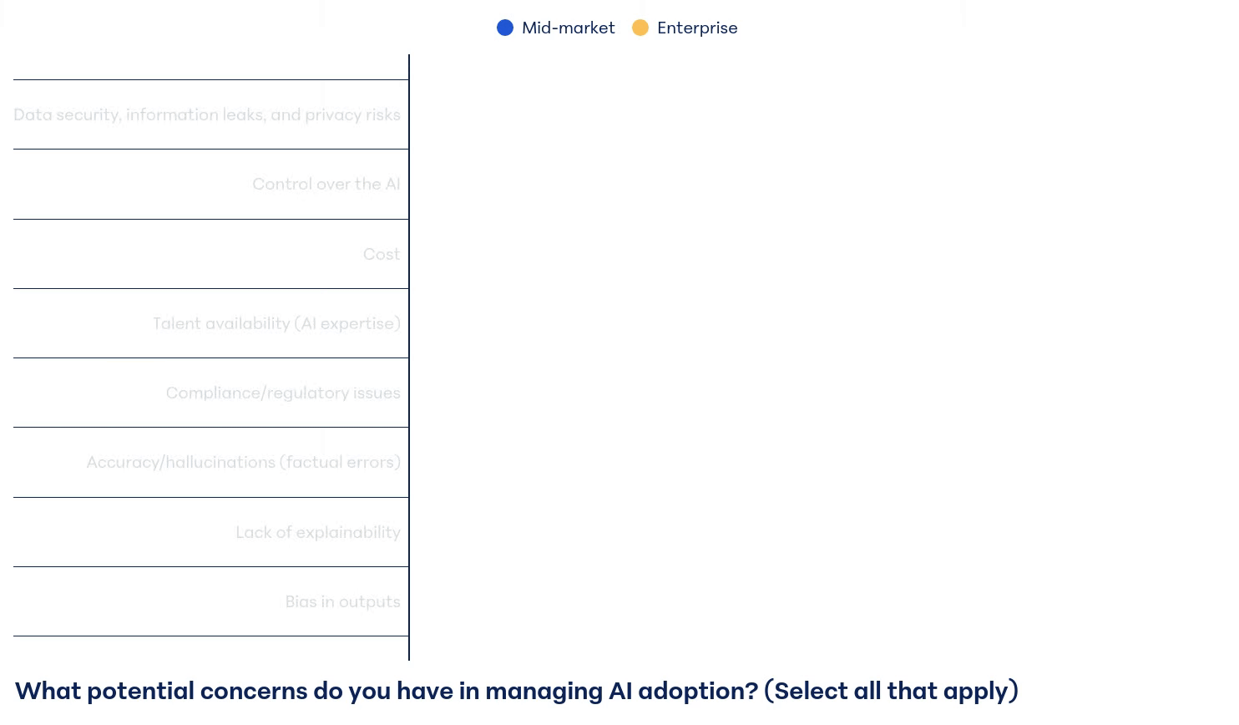Screen dimensions: 1239x725
Task: Click the divider line between Cost and Talent availability
Action: (210, 288)
